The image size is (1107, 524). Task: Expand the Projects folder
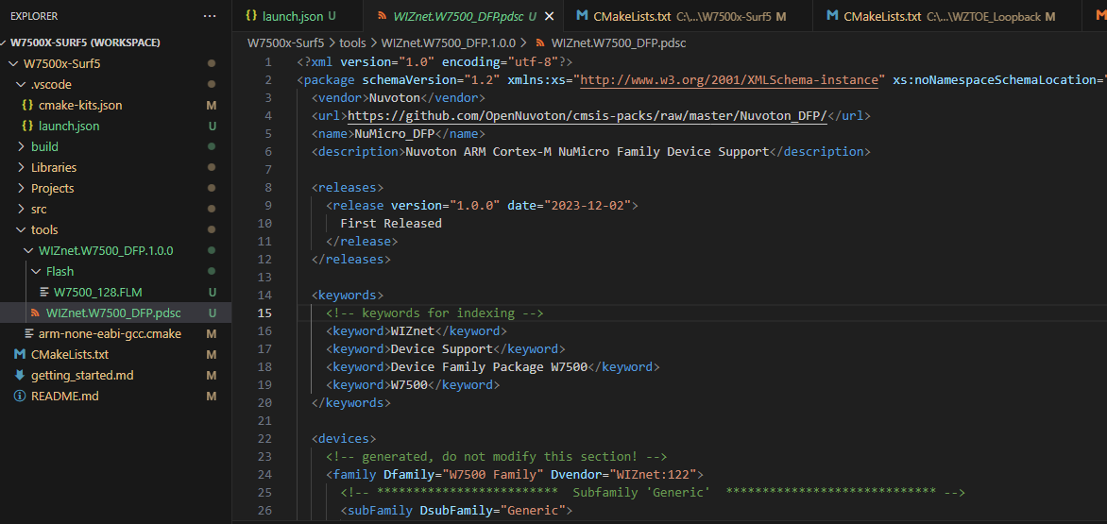click(x=21, y=188)
